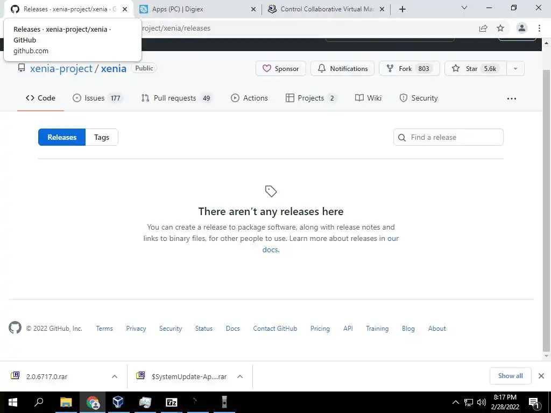Expand options for 2.0.6717.0.rar download

115,376
